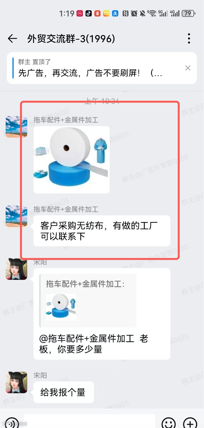Image resolution: width=204 pixels, height=428 pixels.
Task: Tap the quoted image thumbnail in the reply
Action: coord(61,307)
